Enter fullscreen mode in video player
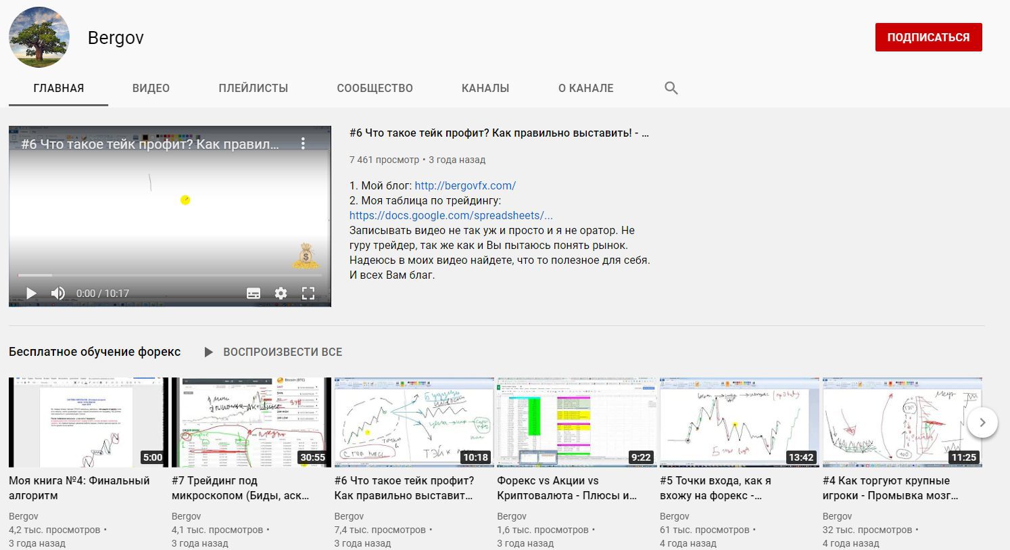This screenshot has height=550, width=1010. point(308,293)
